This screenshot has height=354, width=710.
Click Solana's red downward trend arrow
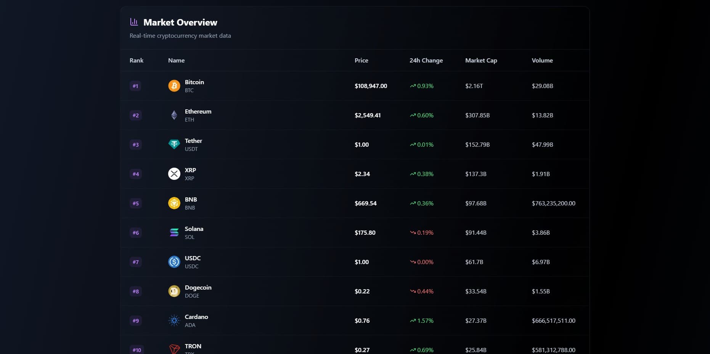pos(412,232)
